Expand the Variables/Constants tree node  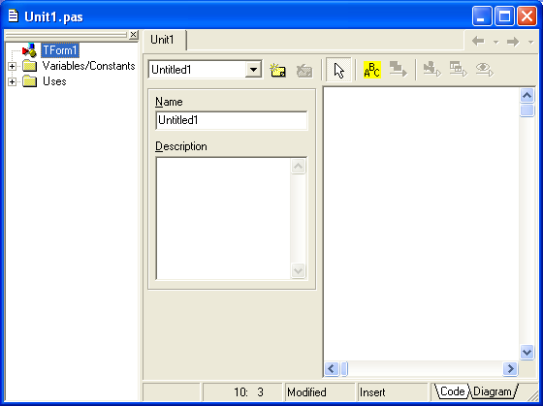click(12, 66)
